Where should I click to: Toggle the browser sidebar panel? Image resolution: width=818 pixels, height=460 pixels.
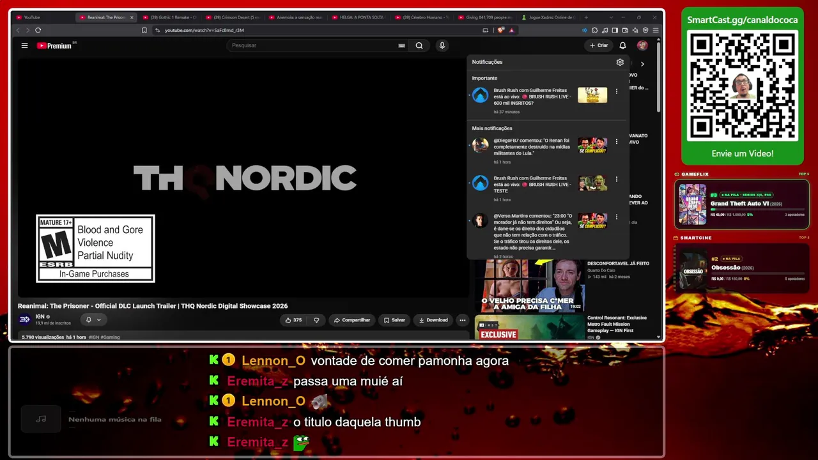tap(615, 30)
